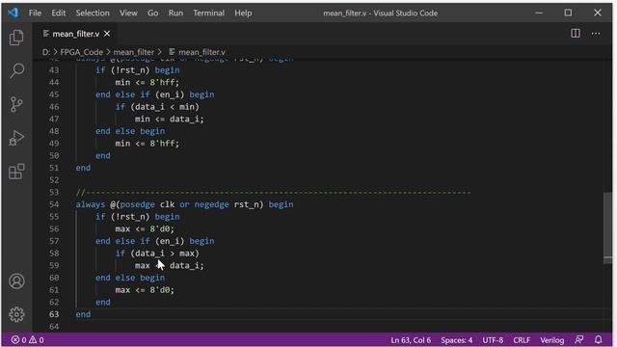
Task: Click the mean_filter breadcrumb folder
Action: coord(134,52)
